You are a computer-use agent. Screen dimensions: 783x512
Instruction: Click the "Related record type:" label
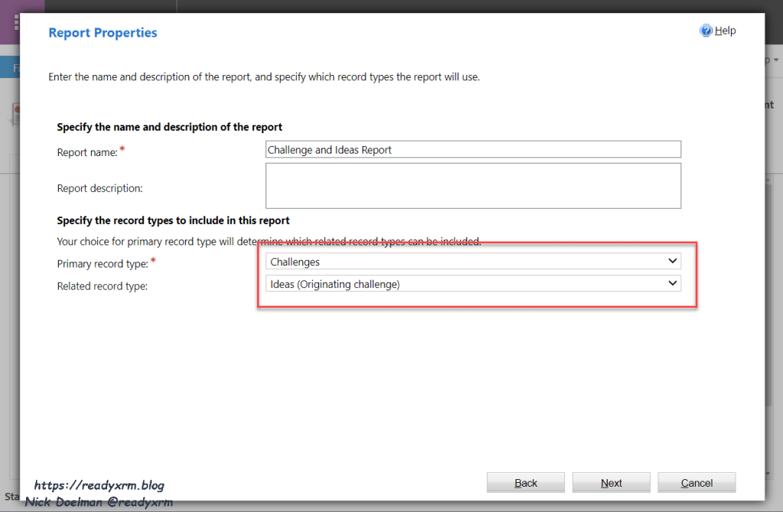point(102,286)
